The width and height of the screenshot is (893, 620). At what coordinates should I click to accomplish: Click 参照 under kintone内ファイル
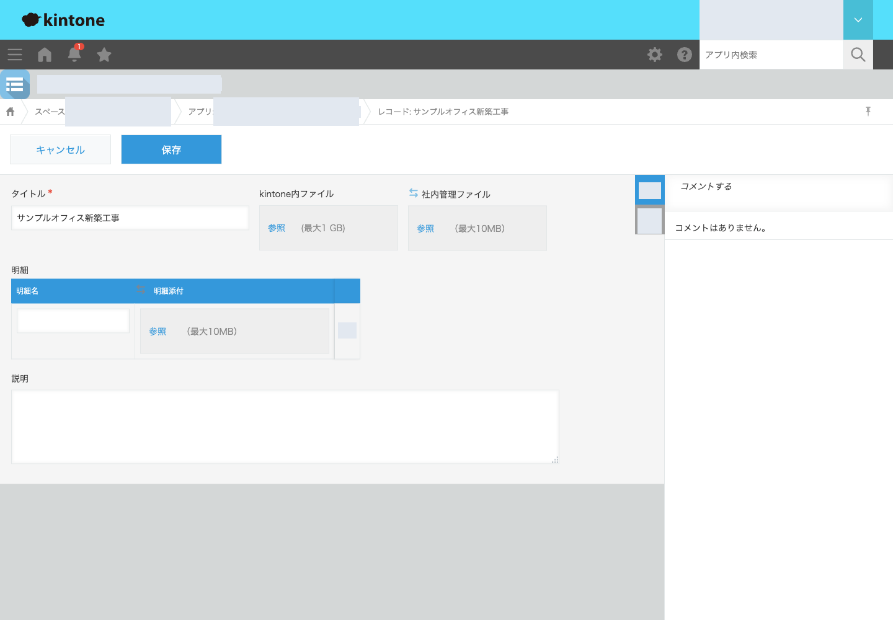(277, 228)
